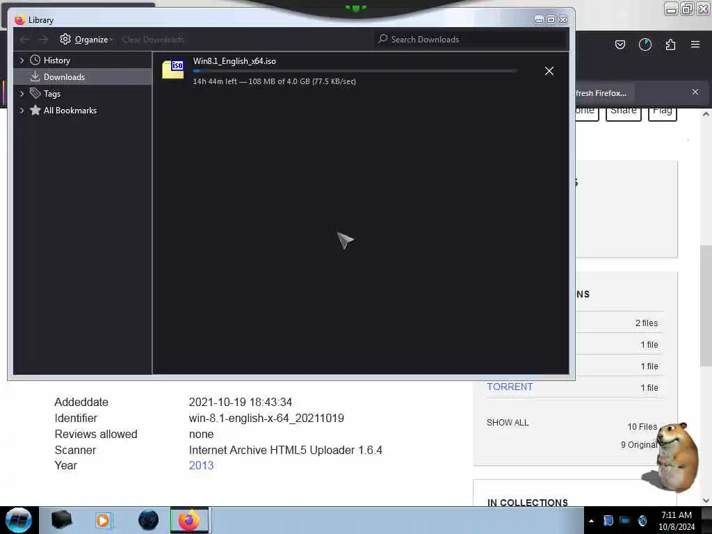
Task: Open the black box taskbar application
Action: pos(62,520)
